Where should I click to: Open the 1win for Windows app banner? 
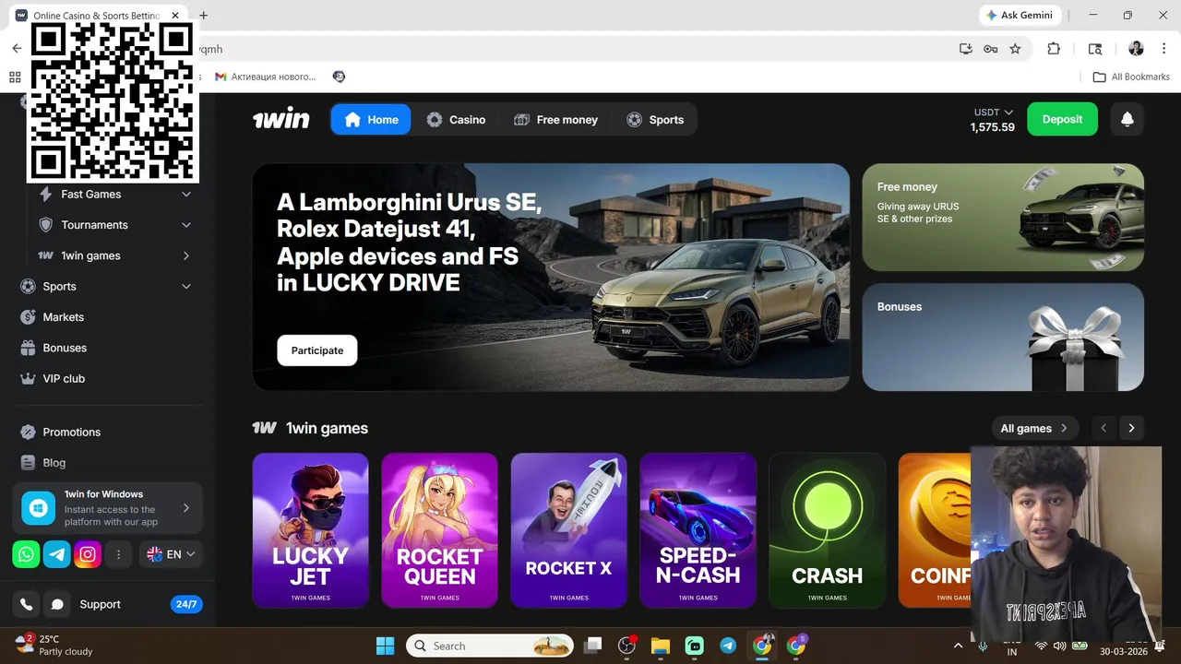coord(108,507)
